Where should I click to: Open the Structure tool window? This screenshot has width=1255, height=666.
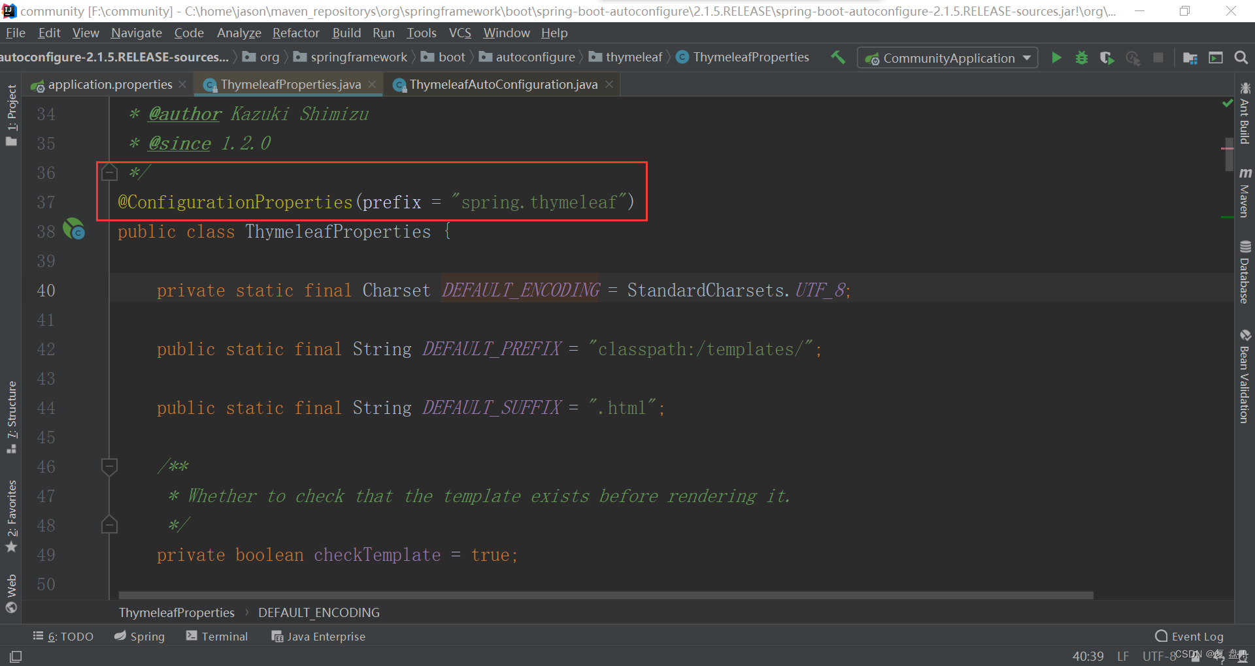tap(11, 417)
